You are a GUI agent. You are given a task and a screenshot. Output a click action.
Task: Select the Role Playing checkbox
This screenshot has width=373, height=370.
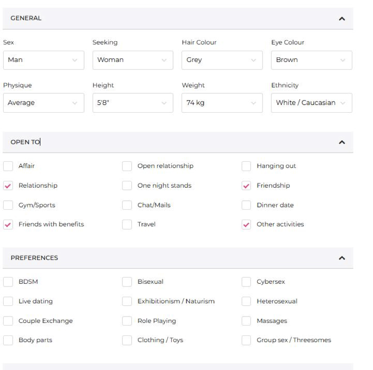127,321
